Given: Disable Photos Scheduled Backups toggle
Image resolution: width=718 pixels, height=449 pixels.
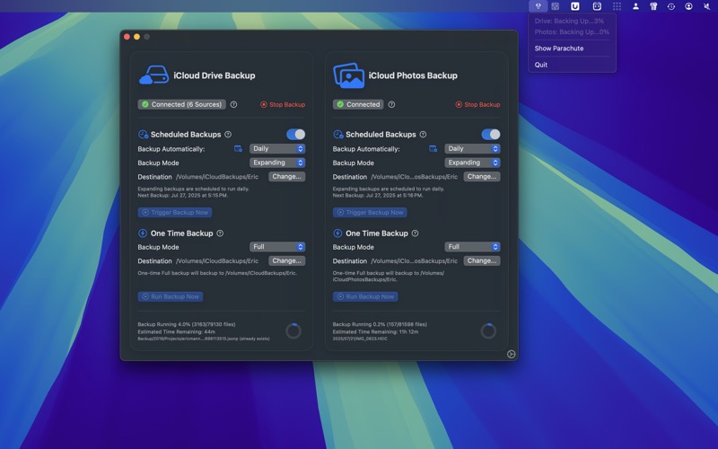Looking at the screenshot, I should pos(491,134).
